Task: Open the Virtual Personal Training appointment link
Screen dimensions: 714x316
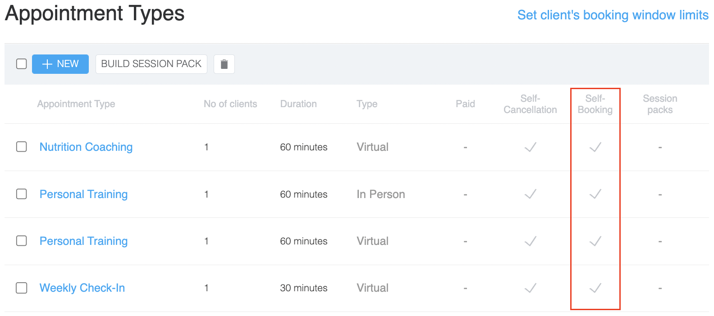Action: [83, 241]
